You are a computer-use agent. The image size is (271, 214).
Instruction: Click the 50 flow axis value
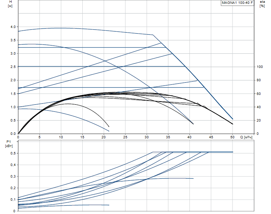tap(232, 137)
